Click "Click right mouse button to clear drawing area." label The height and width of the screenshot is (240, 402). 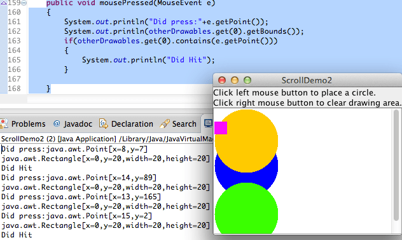tap(307, 102)
